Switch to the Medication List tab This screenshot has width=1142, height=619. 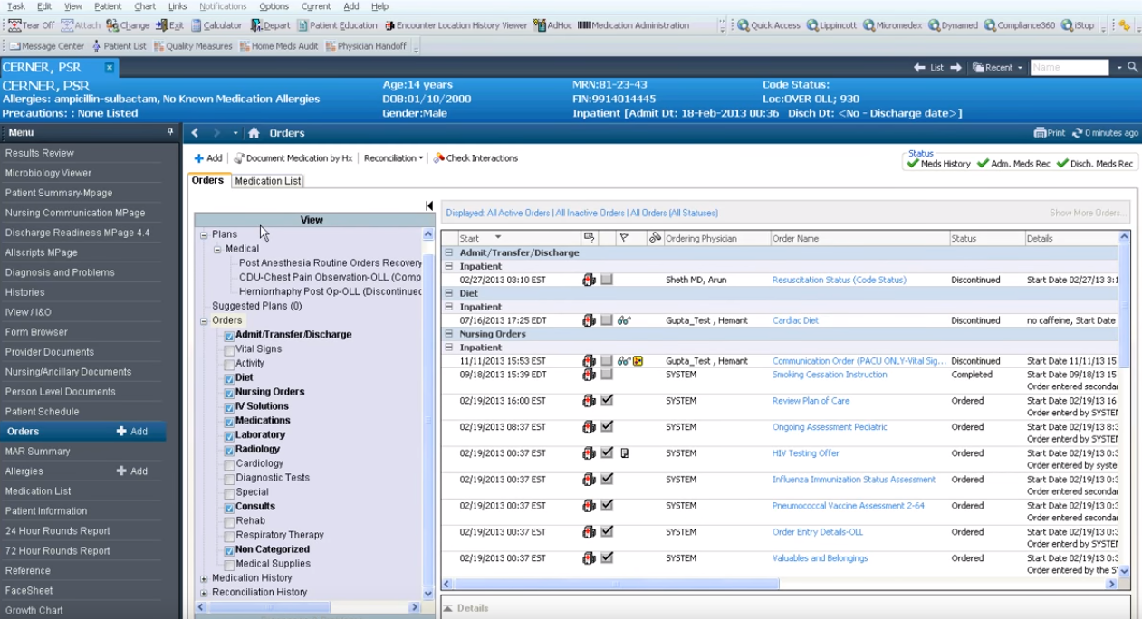tap(267, 181)
